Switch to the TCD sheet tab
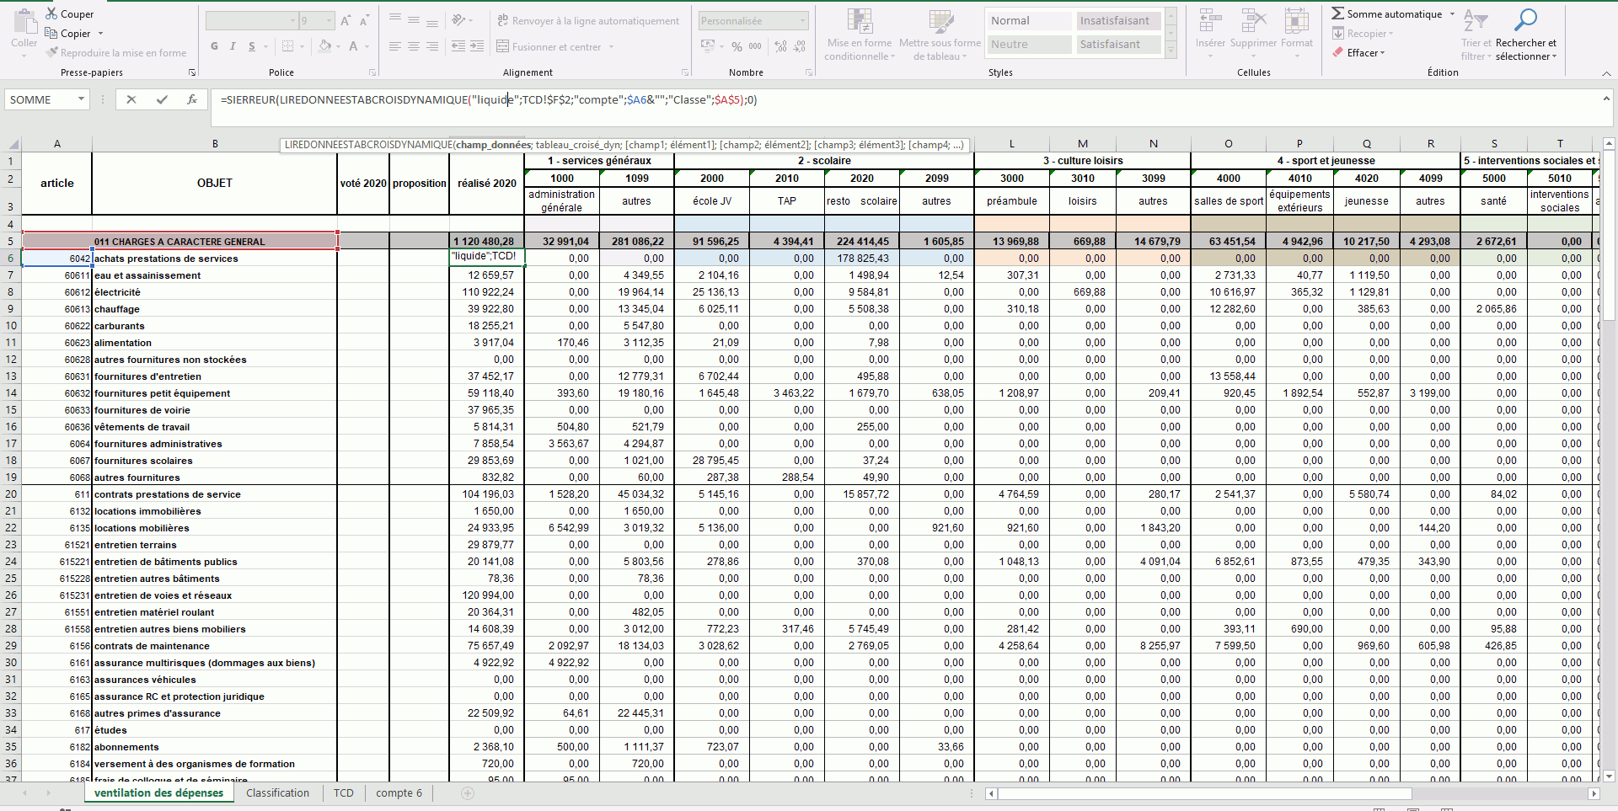1618x811 pixels. (x=343, y=792)
